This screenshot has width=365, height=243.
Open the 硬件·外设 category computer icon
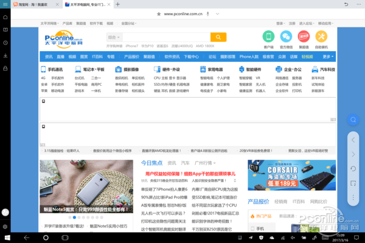157,69
